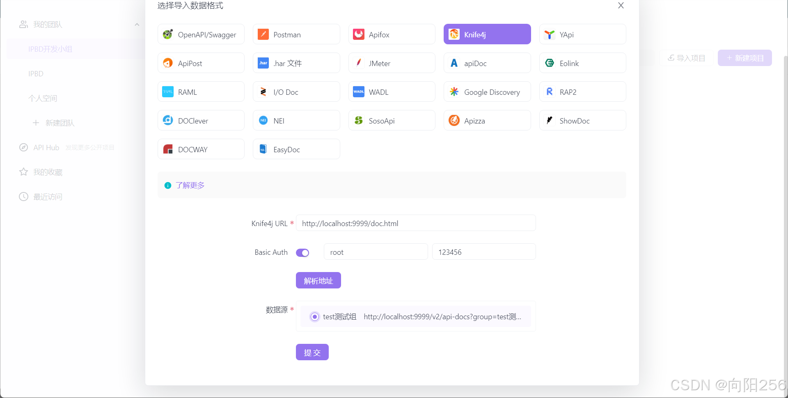
Task: Click the 新建项目 button
Action: [745, 58]
